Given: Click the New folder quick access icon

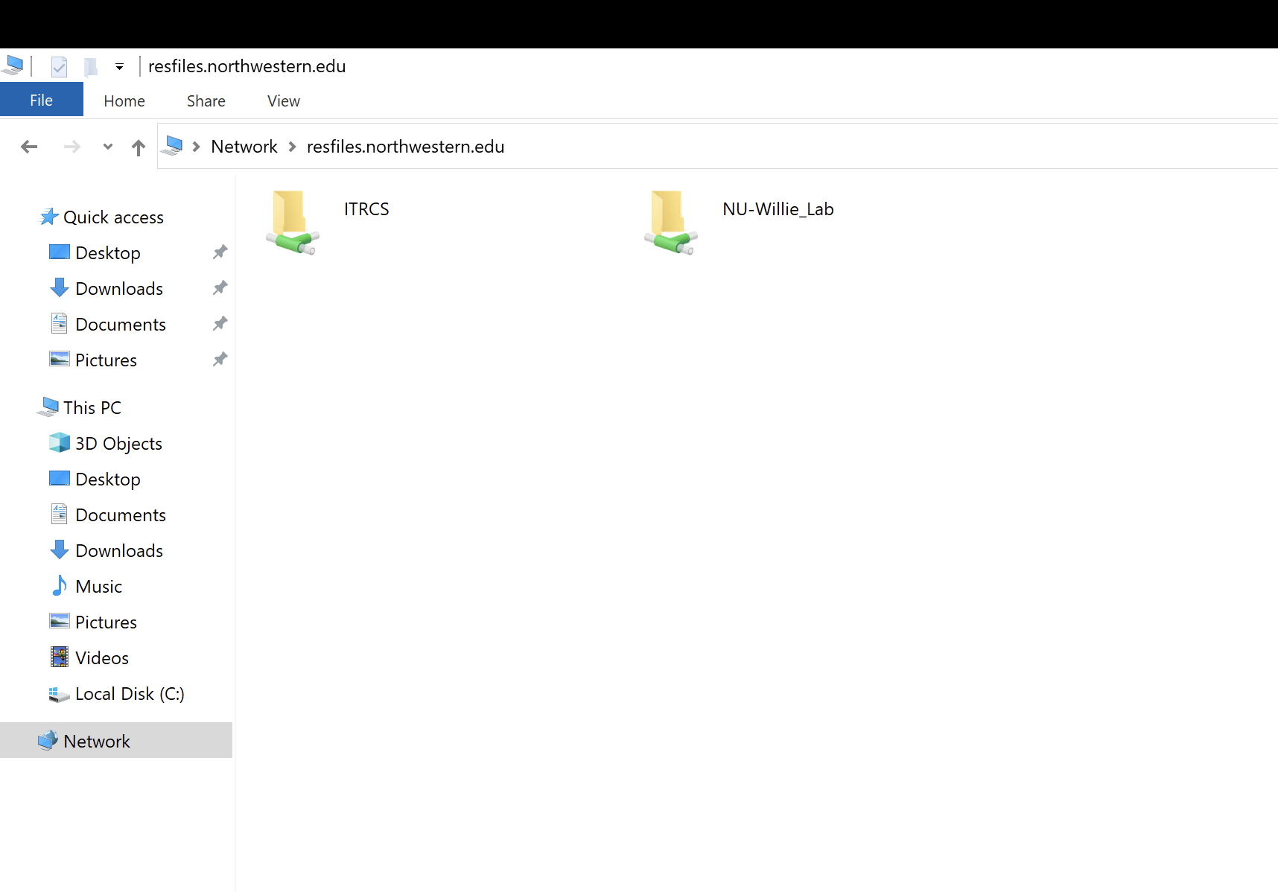Looking at the screenshot, I should [91, 67].
